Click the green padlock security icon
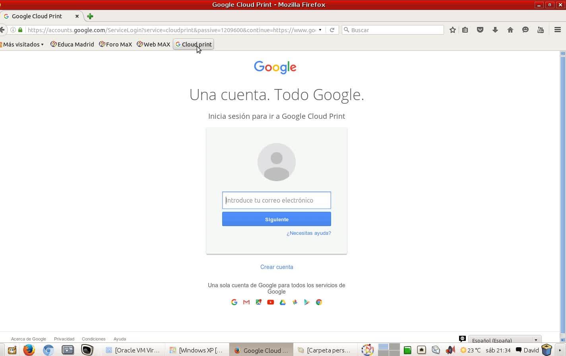The image size is (566, 356). pyautogui.click(x=20, y=30)
